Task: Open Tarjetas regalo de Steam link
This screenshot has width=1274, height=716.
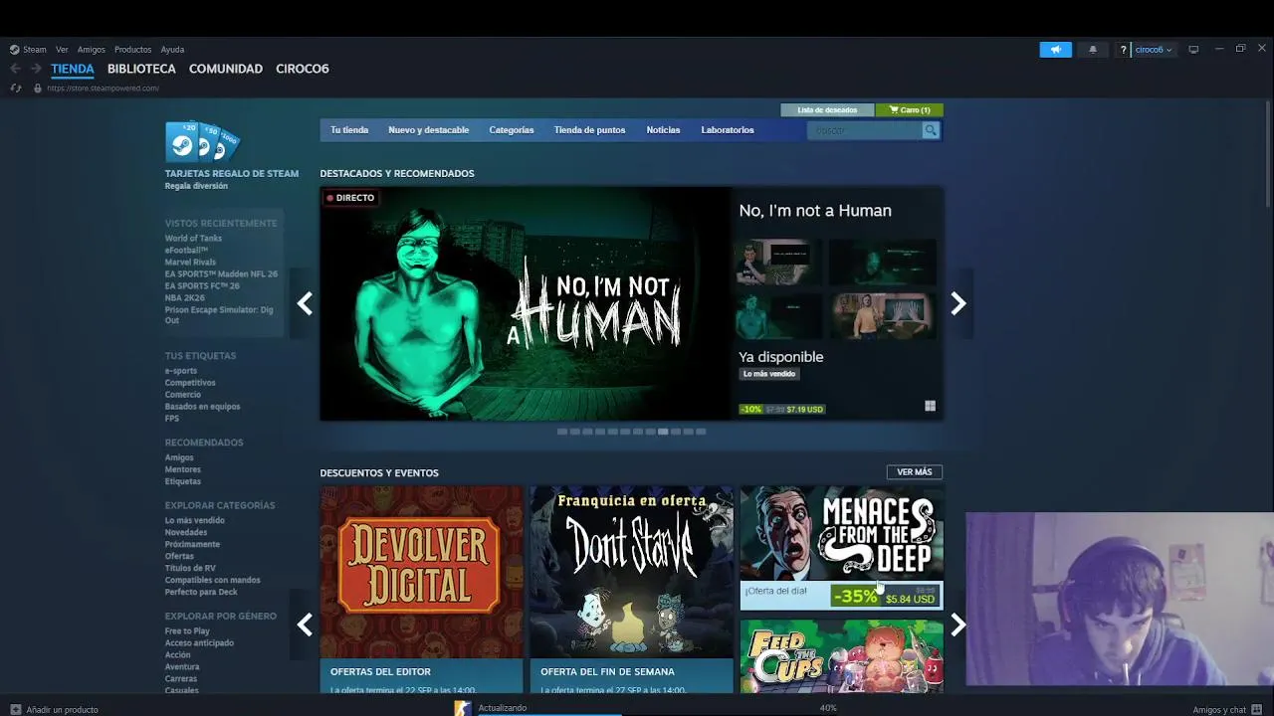Action: coord(232,173)
